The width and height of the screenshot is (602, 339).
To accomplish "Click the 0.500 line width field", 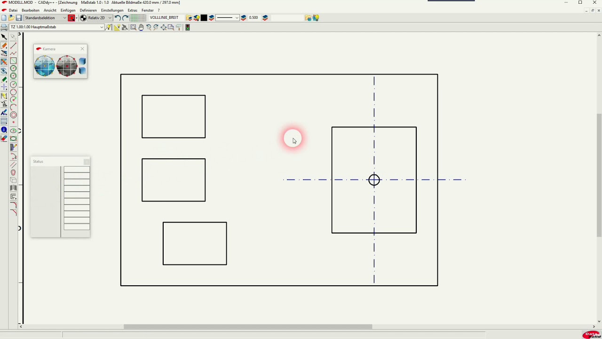I will [253, 18].
